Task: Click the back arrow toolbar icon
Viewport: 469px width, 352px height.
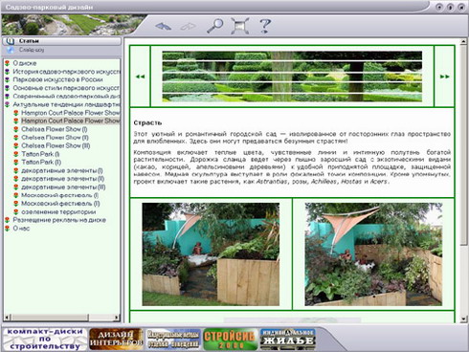Action: (x=163, y=26)
